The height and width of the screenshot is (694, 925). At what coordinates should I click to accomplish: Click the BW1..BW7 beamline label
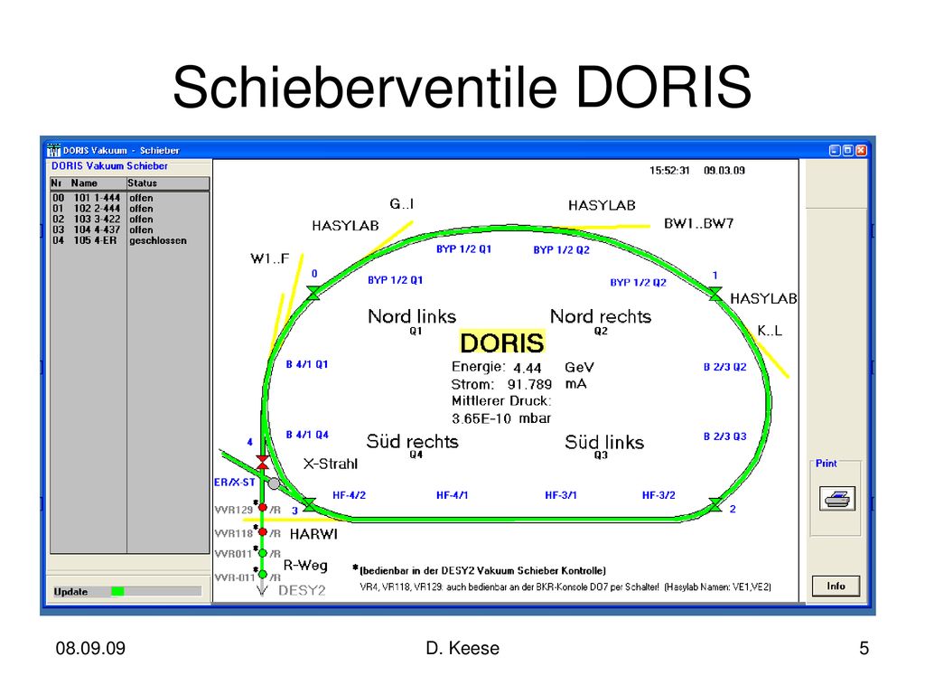(x=699, y=223)
